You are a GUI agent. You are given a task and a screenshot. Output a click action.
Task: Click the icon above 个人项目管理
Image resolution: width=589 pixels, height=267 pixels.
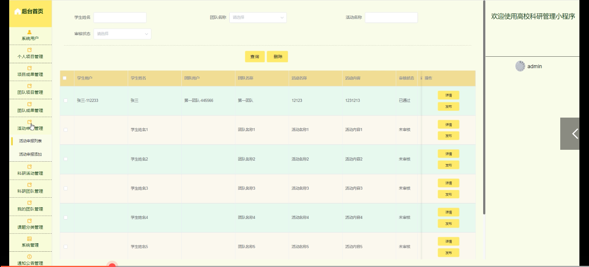[x=30, y=50]
